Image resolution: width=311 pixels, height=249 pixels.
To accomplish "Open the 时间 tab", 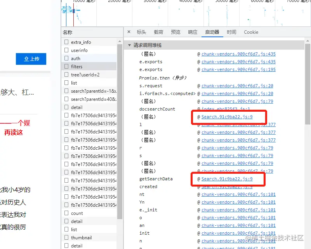I will pyautogui.click(x=231, y=32).
